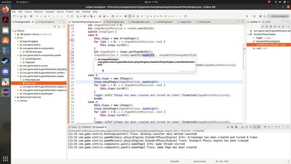
Task: Click the Smart Insert status field
Action: [200, 161]
